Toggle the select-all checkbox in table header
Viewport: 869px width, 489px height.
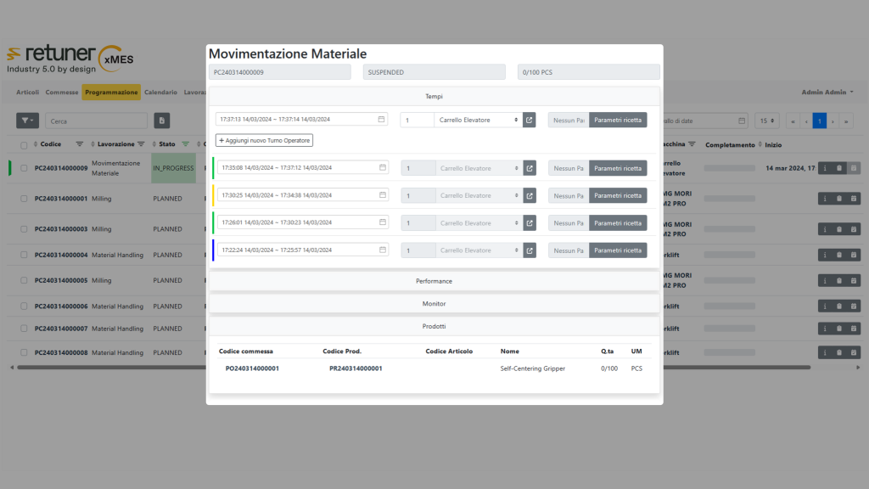(x=24, y=145)
